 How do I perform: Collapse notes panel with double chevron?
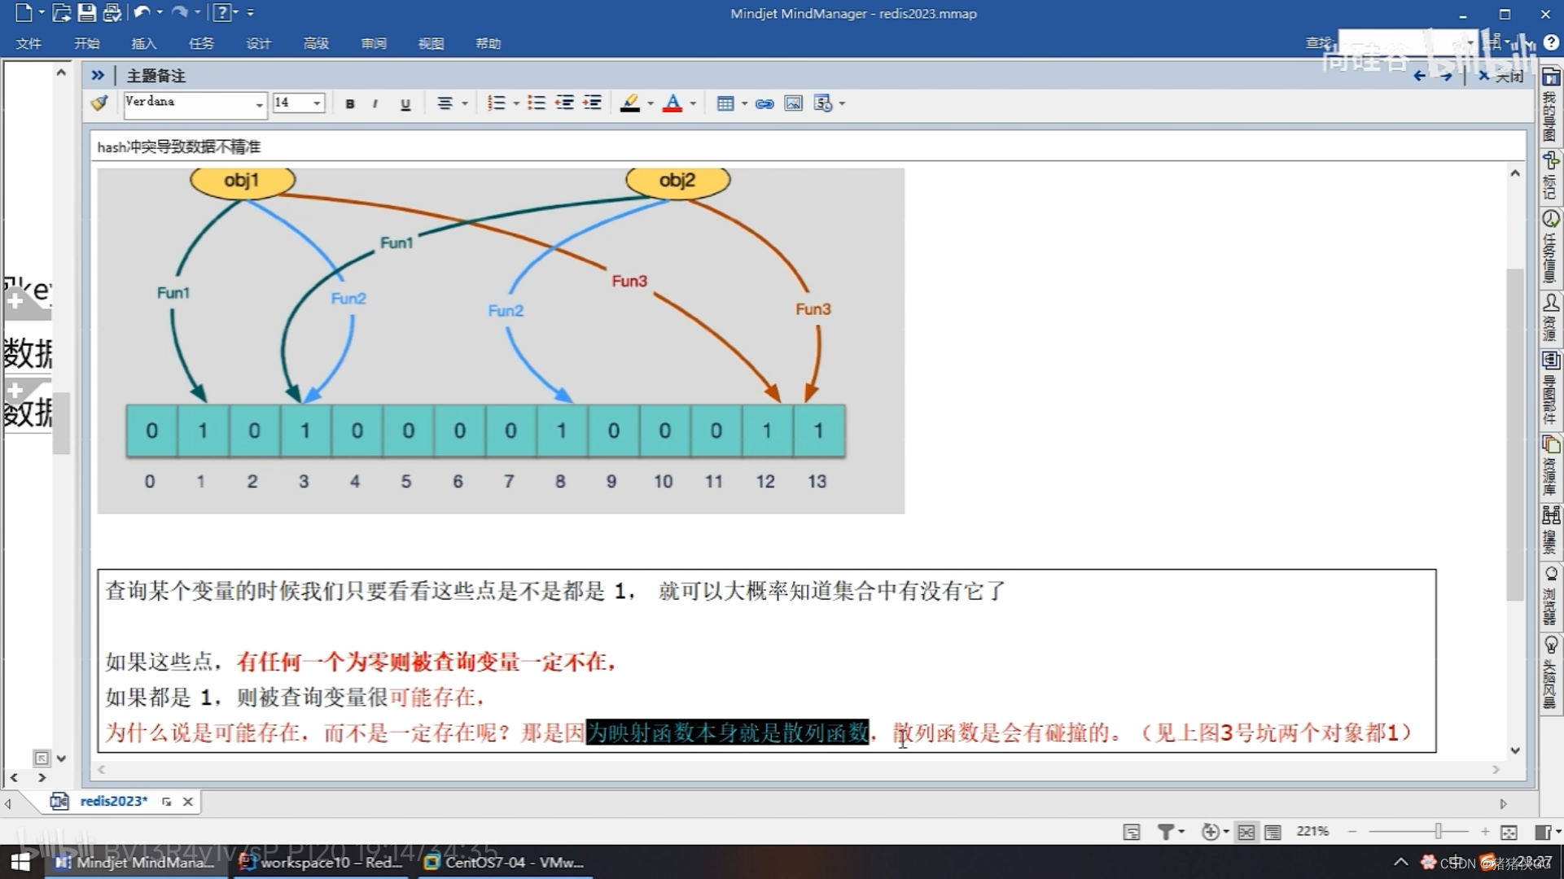[98, 75]
